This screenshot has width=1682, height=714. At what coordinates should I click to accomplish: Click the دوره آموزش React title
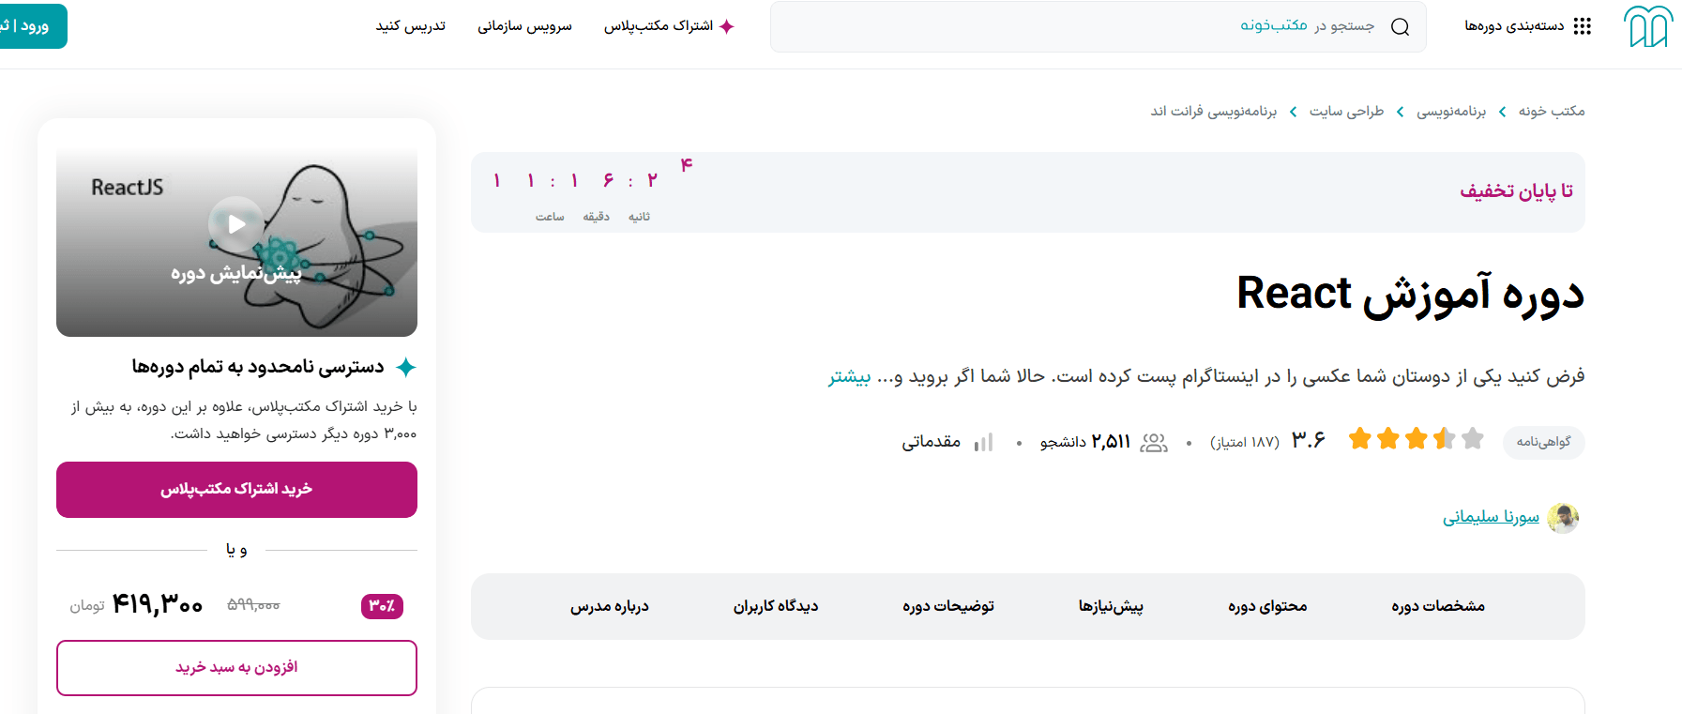[x=1411, y=294]
